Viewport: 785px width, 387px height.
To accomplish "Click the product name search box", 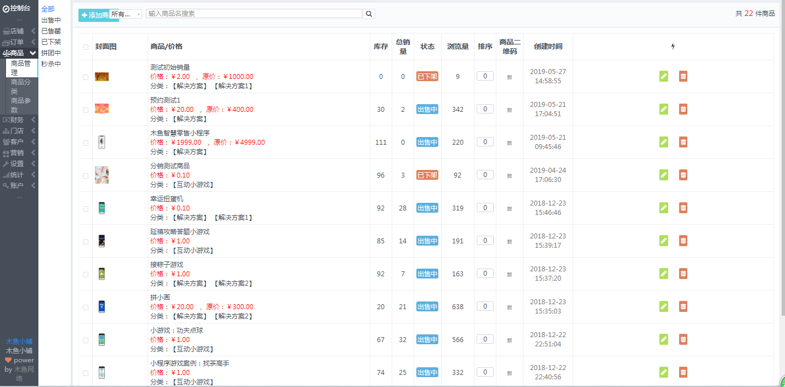I will (x=253, y=14).
